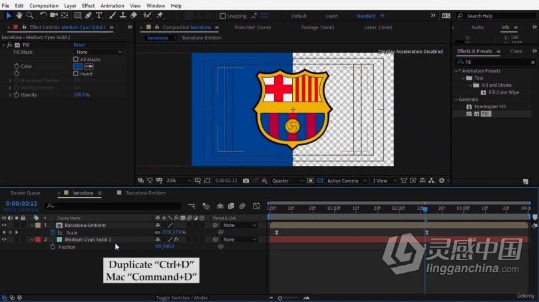539x302 pixels.
Task: Toggle the Opacity stopwatch in Effect Controls
Action: point(17,95)
